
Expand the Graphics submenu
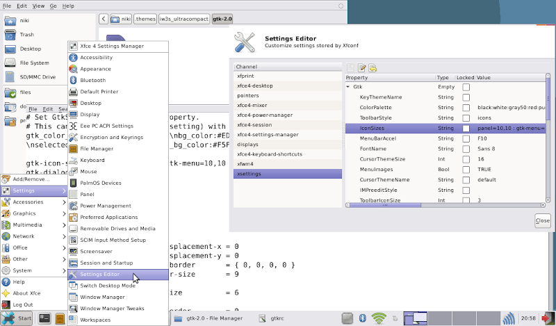point(33,213)
